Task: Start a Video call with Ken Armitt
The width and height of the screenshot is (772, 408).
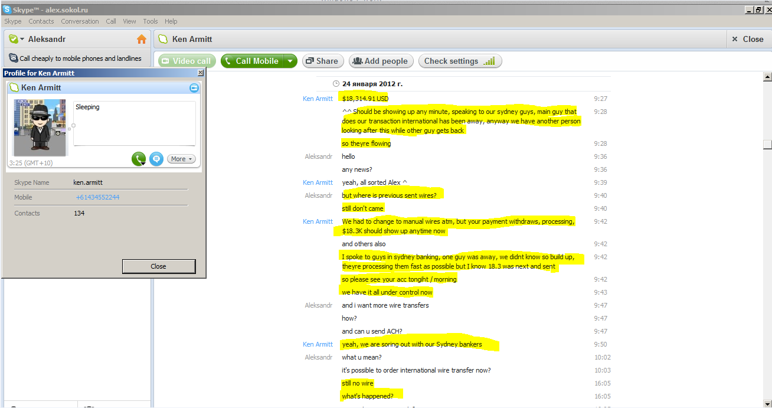Action: (x=187, y=61)
